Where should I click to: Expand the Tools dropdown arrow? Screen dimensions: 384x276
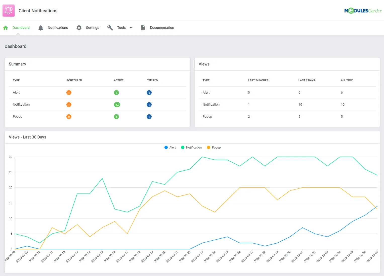[x=131, y=28]
